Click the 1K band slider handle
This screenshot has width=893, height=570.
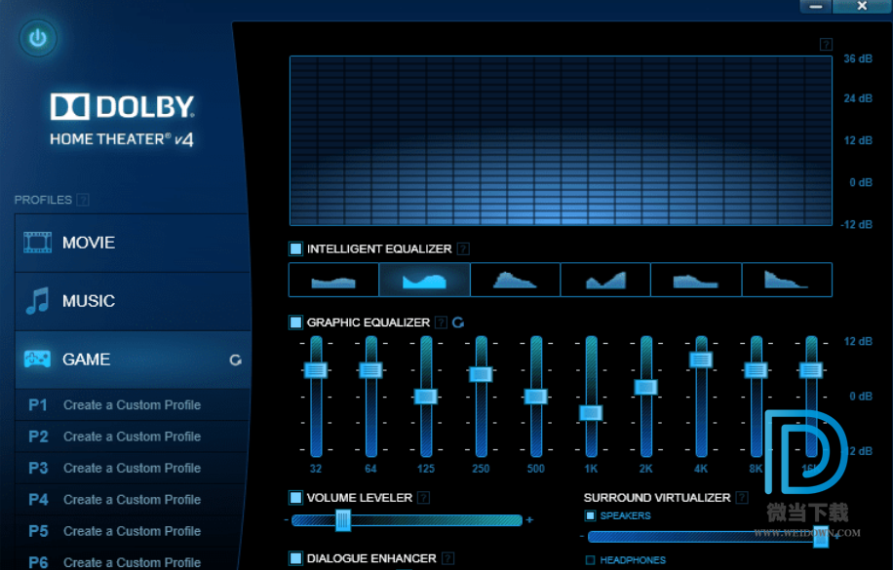coord(591,413)
